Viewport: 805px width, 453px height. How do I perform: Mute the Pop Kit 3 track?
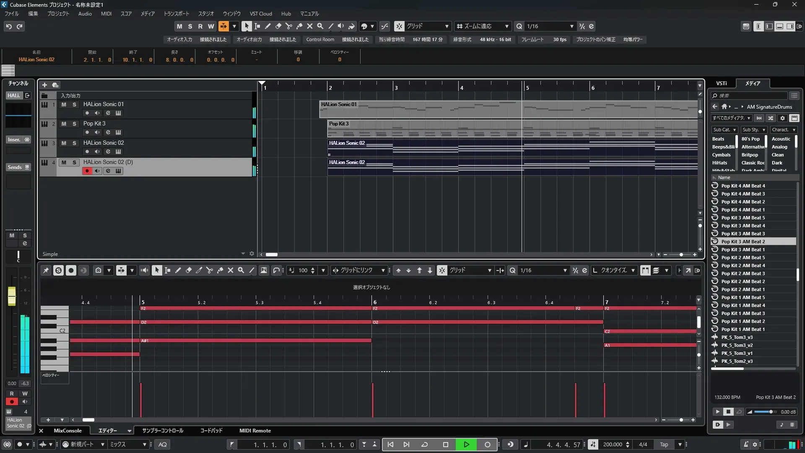(64, 124)
